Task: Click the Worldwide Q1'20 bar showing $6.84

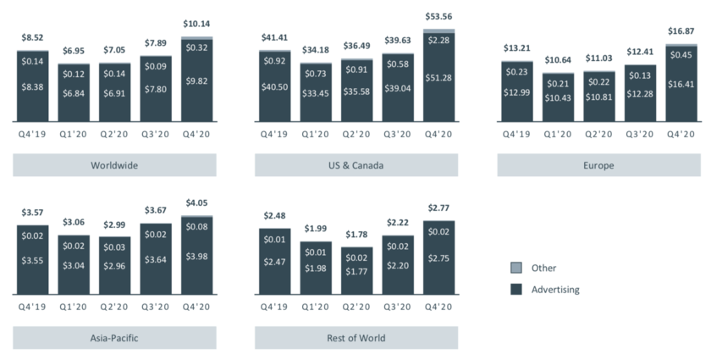Action: tap(74, 93)
